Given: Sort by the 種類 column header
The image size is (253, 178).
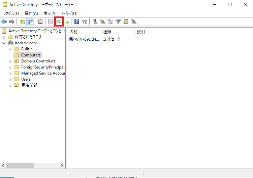Looking at the screenshot, I should [118, 32].
